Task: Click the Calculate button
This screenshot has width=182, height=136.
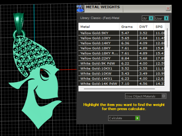Action: (x=124, y=118)
